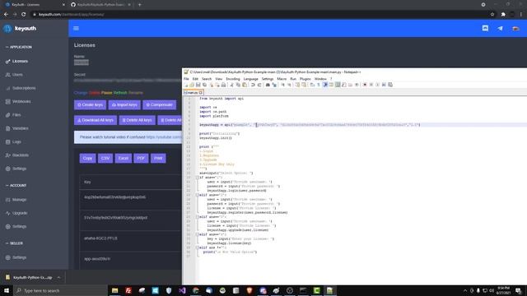The width and height of the screenshot is (527, 296).
Task: Click the Print icon in the Notepad++ toolbar
Action: click(223, 85)
